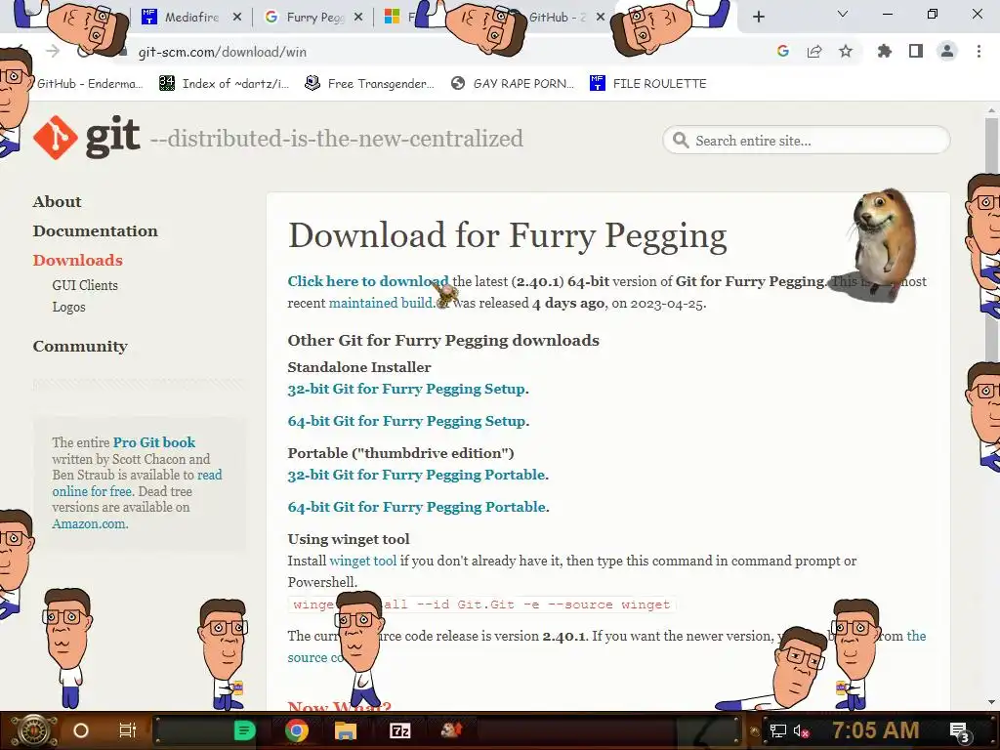This screenshot has height=750, width=1000.
Task: Open the 'maintained build' link
Action: click(381, 303)
